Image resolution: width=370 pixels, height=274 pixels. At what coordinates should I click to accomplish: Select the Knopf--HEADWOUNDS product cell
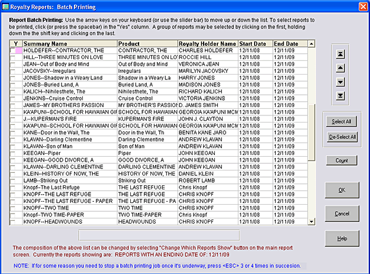click(147, 221)
